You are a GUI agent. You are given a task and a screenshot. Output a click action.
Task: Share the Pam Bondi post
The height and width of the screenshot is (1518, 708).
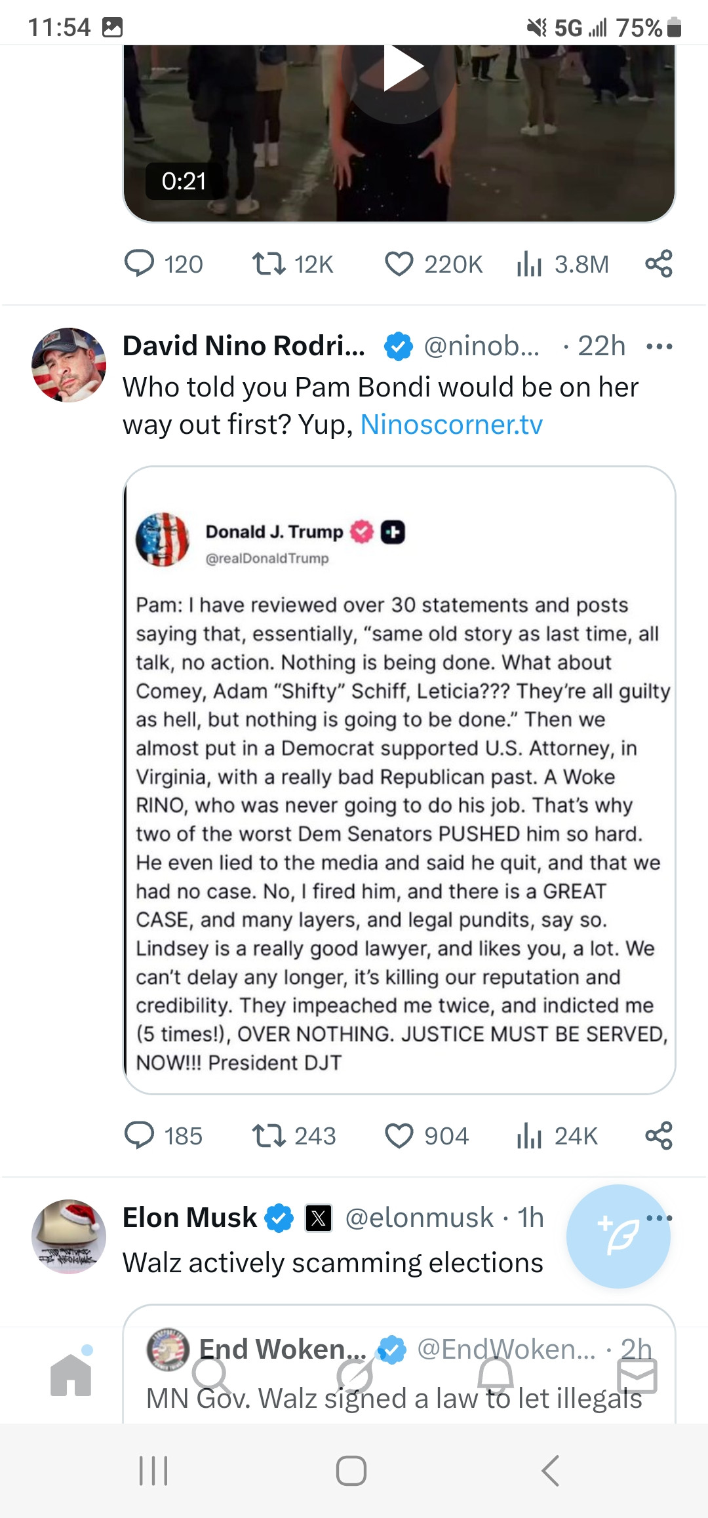pyautogui.click(x=658, y=1136)
